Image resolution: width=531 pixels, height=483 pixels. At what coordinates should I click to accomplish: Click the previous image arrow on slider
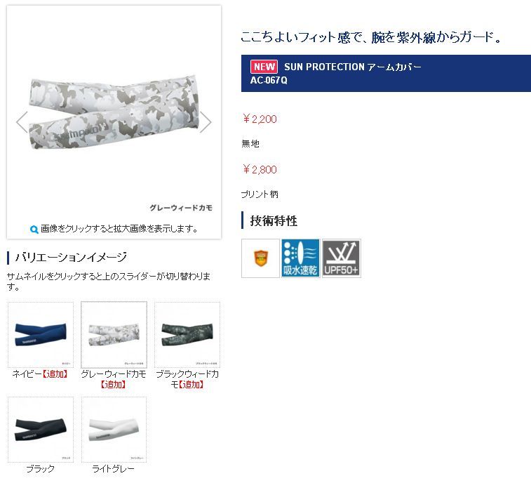22,122
